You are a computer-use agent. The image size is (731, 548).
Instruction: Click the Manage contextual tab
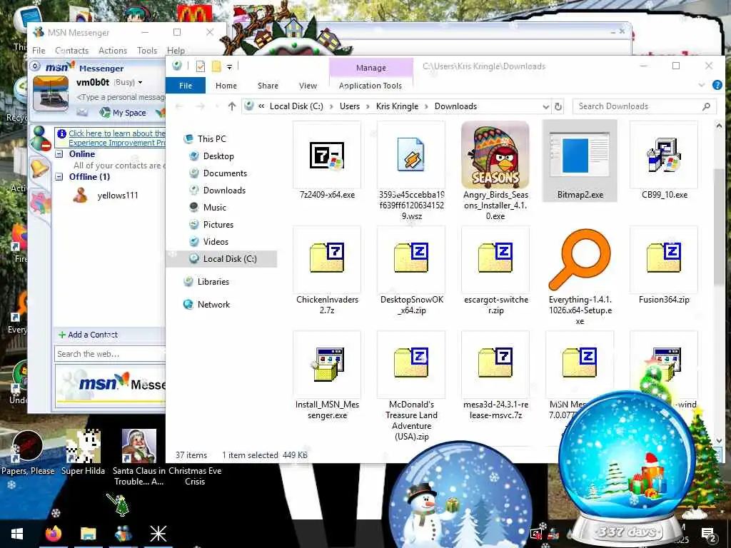[371, 68]
